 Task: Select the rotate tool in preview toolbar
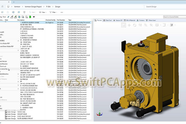click(x=135, y=25)
